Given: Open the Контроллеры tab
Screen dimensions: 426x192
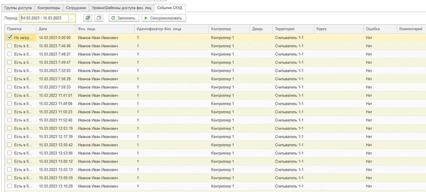Looking at the screenshot, I should tap(49, 8).
